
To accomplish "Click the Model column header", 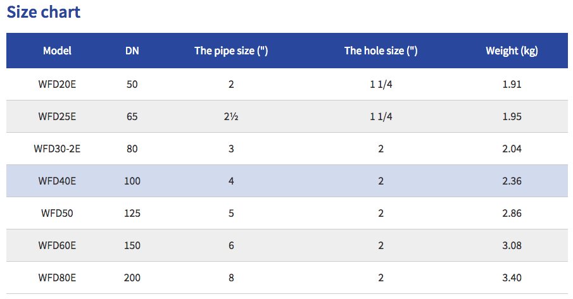I will [x=57, y=51].
